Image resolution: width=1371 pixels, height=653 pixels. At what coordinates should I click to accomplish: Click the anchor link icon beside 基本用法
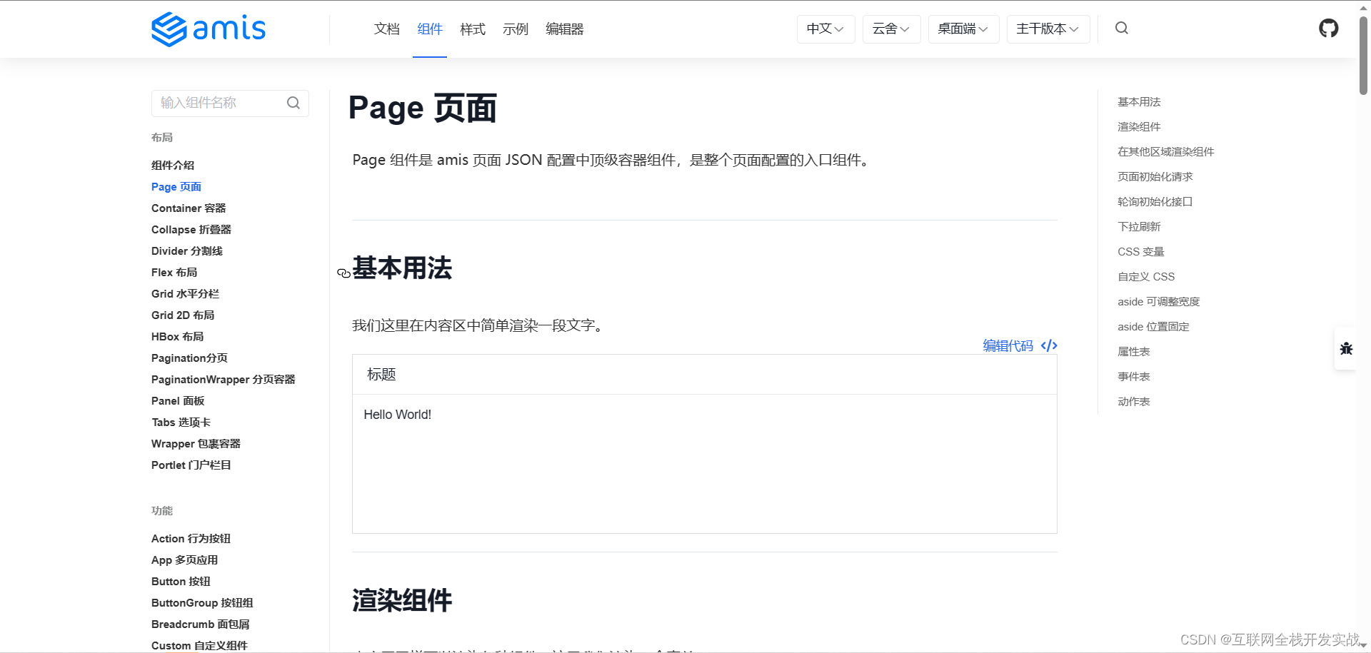(x=343, y=273)
